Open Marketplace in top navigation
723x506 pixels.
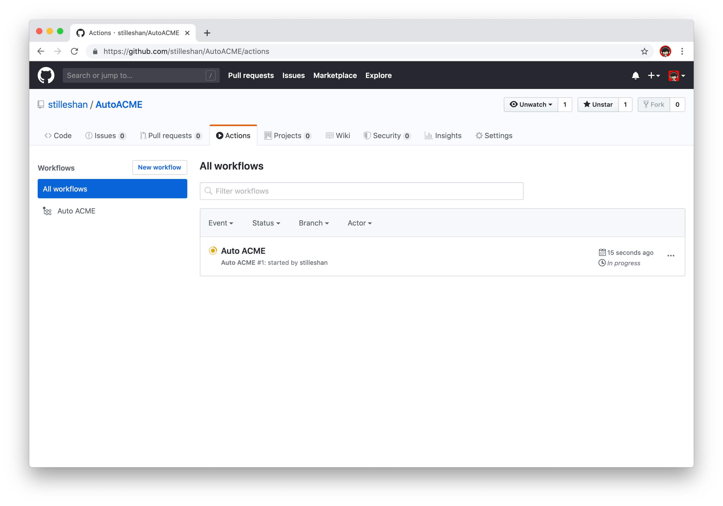pyautogui.click(x=335, y=76)
